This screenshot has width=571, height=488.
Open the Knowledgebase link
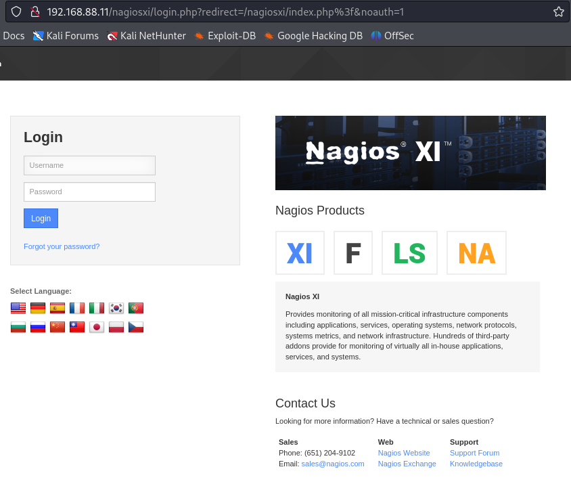point(476,464)
